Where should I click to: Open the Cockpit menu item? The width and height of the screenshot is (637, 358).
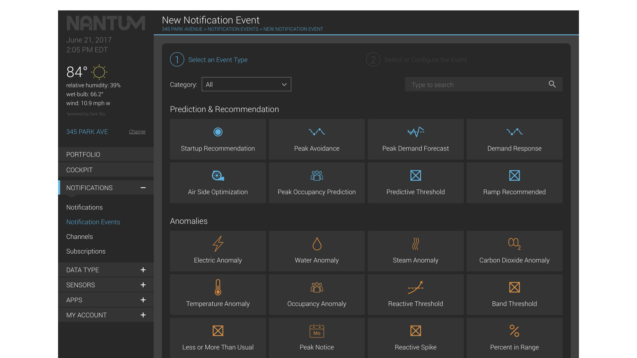(106, 170)
